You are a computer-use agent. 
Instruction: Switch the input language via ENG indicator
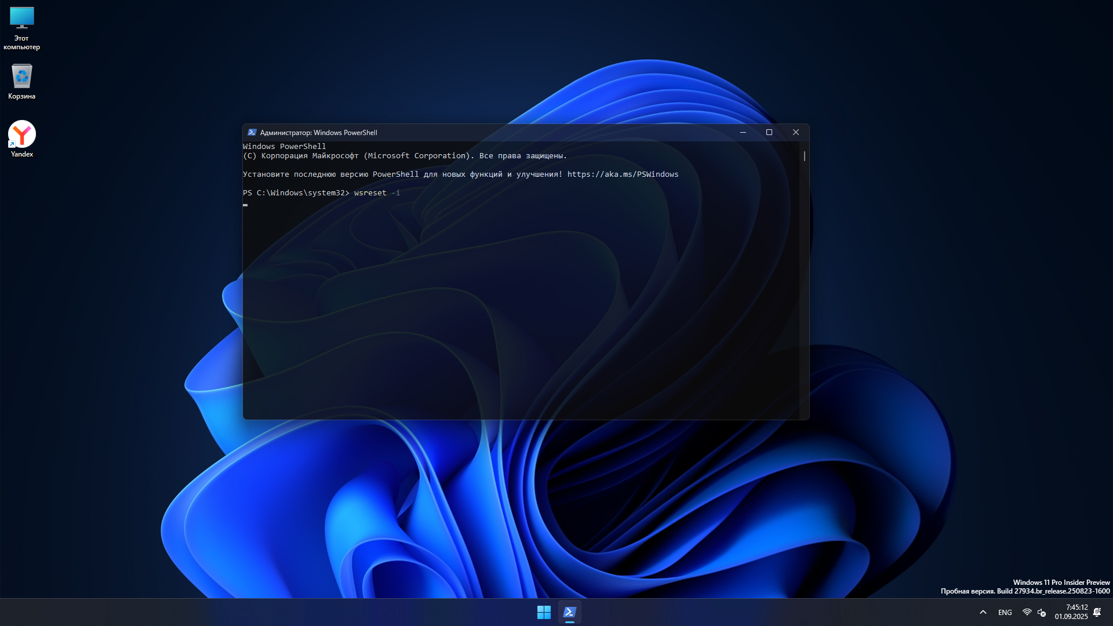(1005, 612)
